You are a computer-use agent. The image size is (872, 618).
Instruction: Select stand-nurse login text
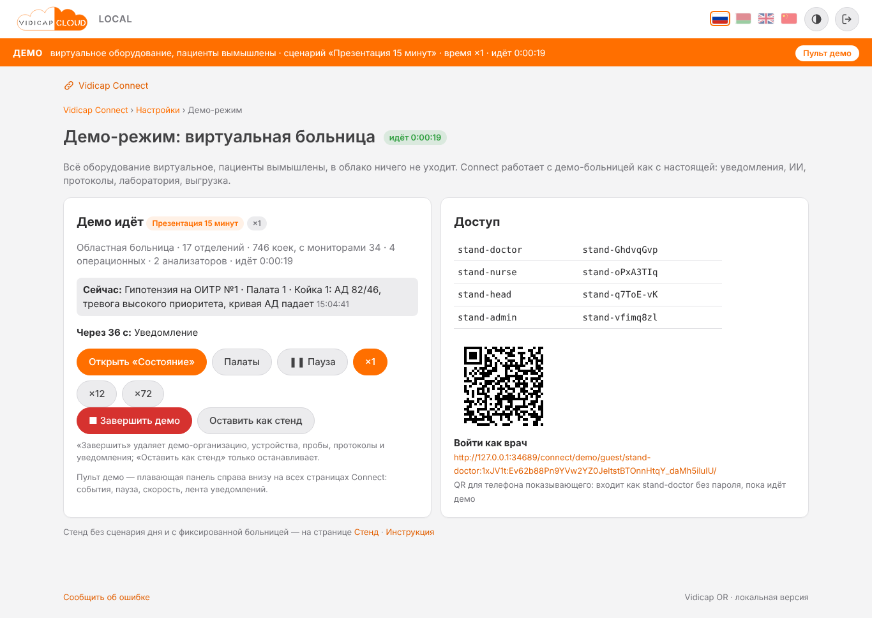tap(487, 272)
